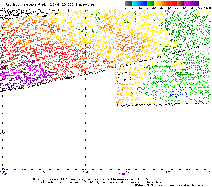
Task: Click the '25' legend scale label
Action: (162, 8)
